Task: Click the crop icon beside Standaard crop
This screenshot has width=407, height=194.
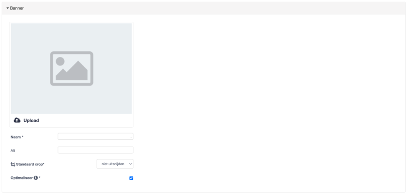Action: (x=13, y=164)
